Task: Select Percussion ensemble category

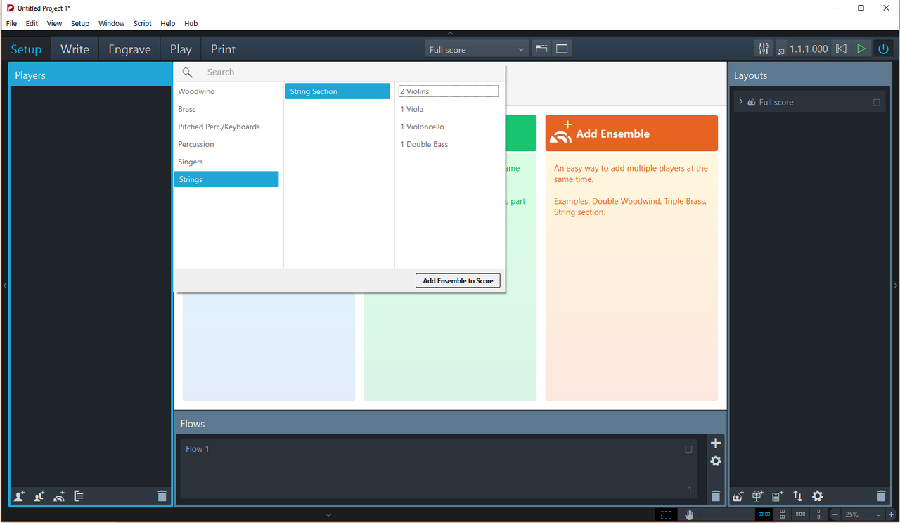Action: click(x=226, y=144)
